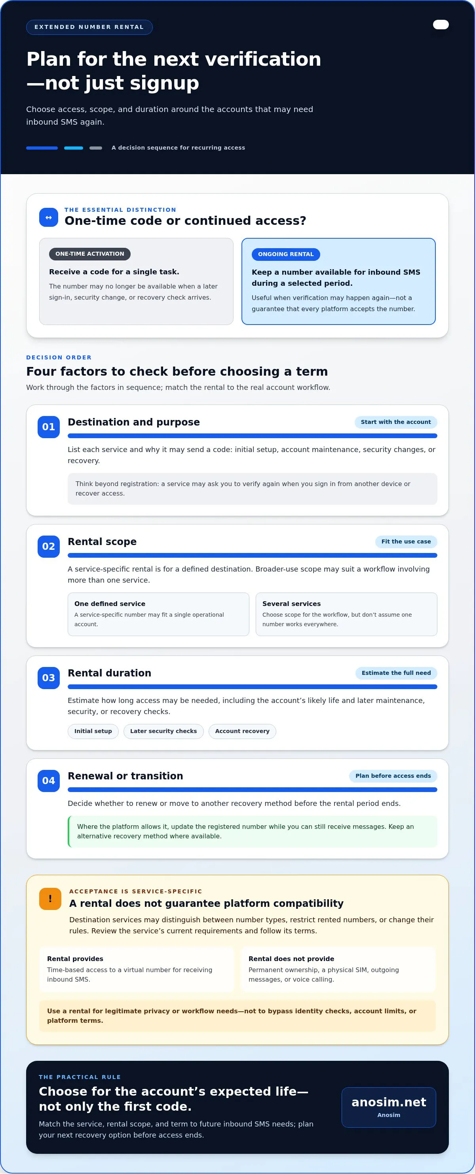Viewport: 475px width, 1174px height.
Task: Click the Plan before access ends tag
Action: [393, 776]
